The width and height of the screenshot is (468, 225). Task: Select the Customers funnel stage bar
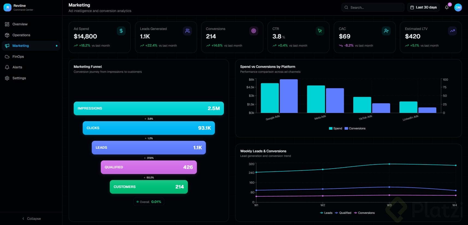coord(149,187)
